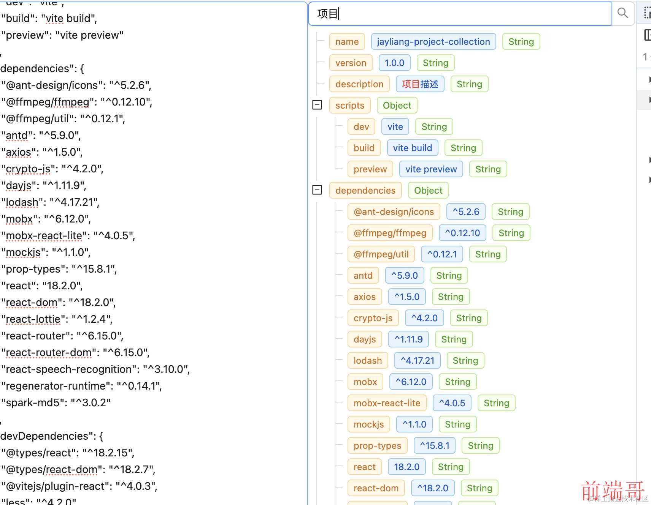The image size is (651, 505).
Task: Click the jayliang-project-collection value tag
Action: click(433, 41)
